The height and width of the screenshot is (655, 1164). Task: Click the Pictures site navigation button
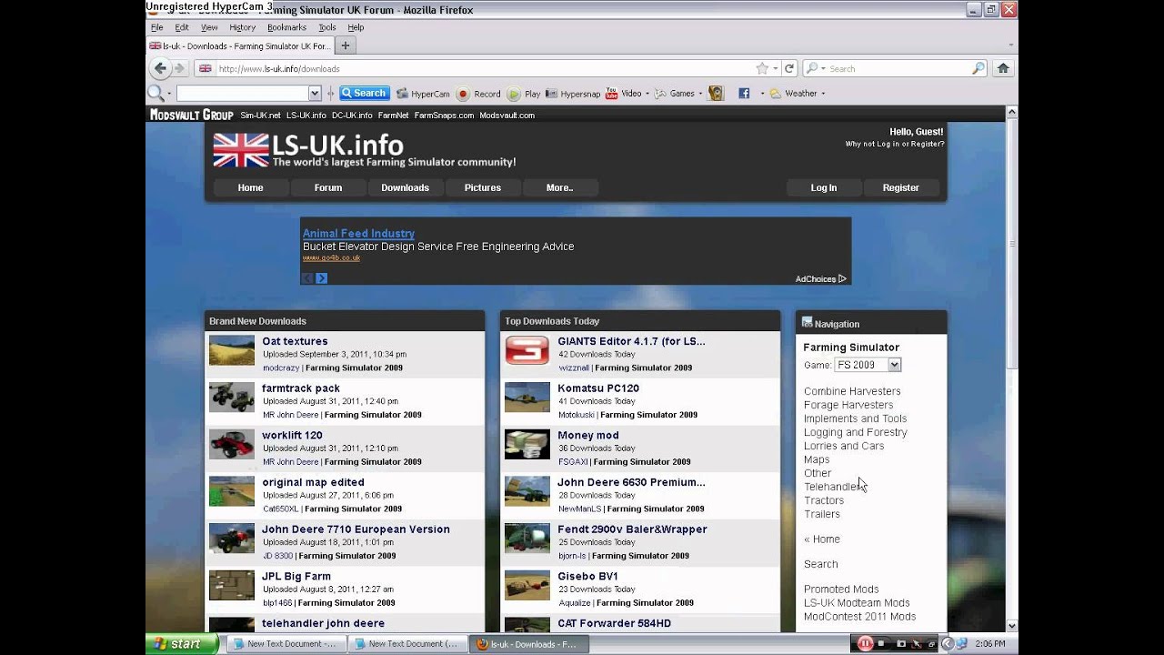[x=483, y=187]
